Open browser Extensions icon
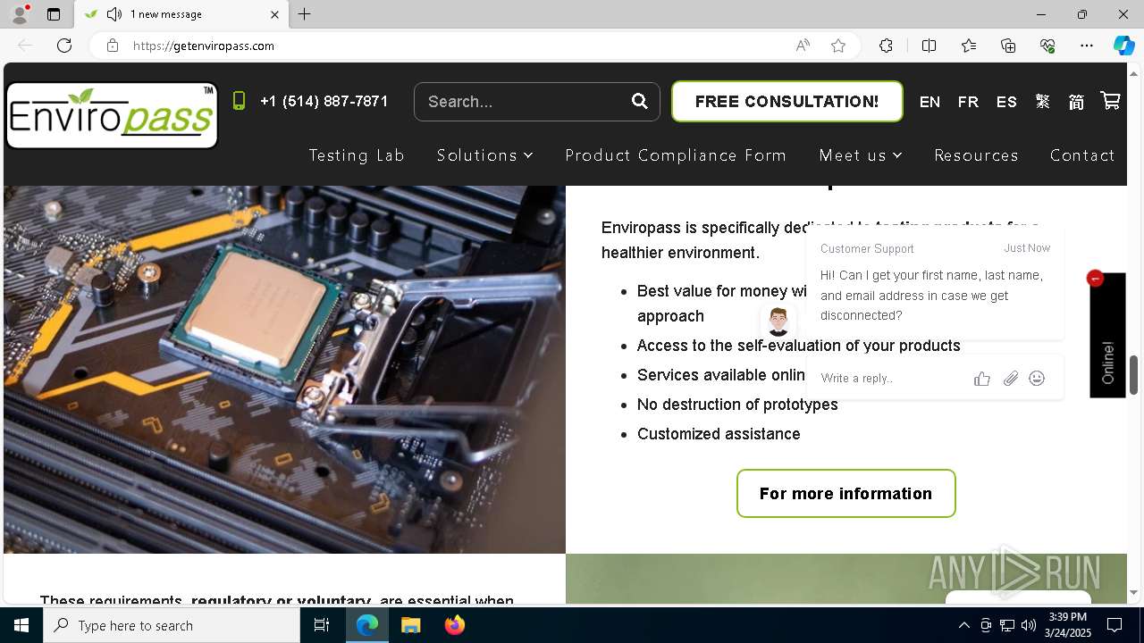The image size is (1144, 643). tap(886, 46)
